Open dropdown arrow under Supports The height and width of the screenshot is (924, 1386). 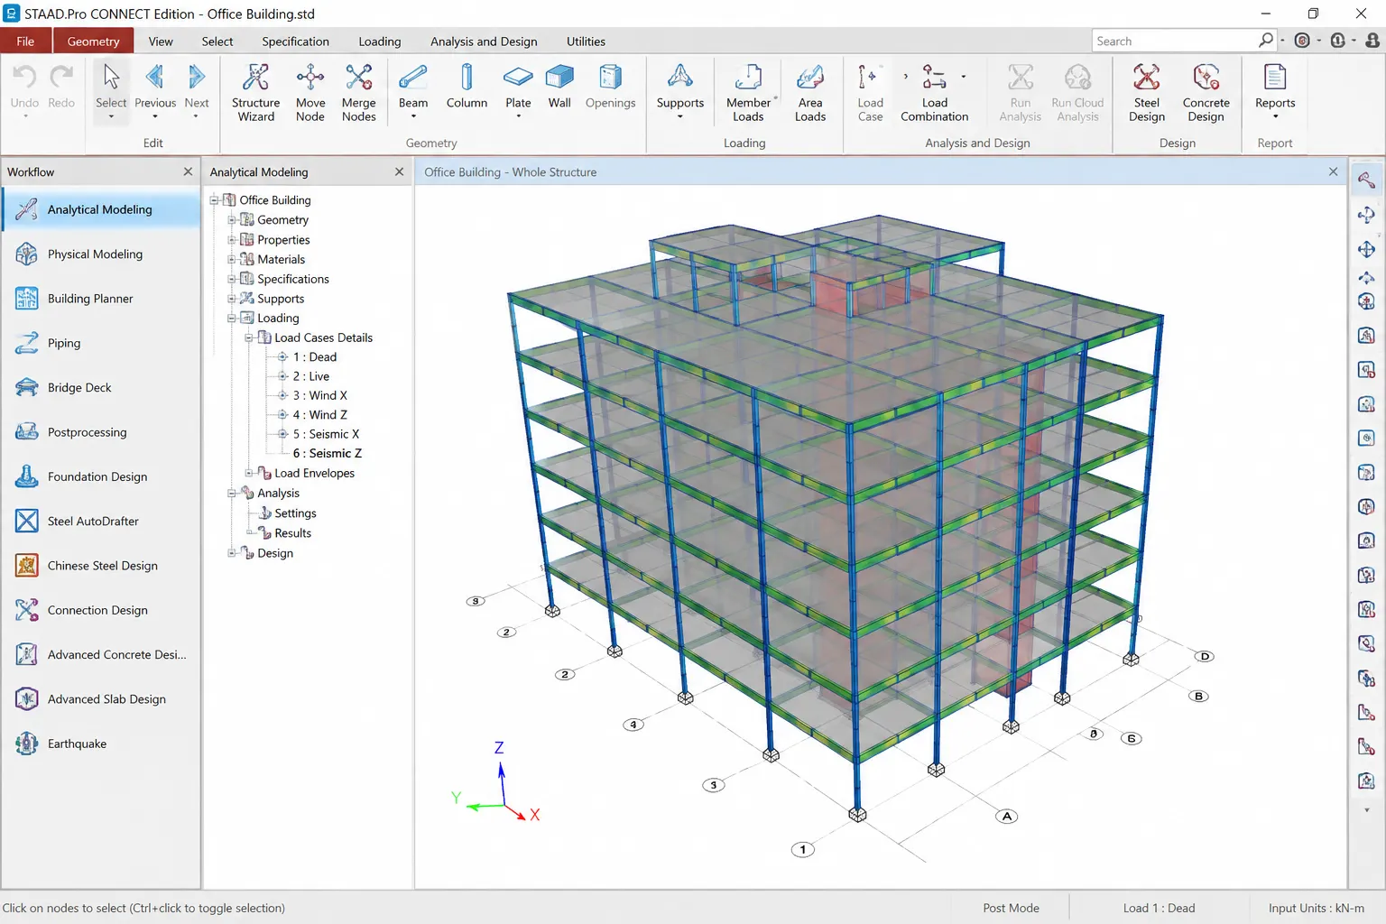pyautogui.click(x=679, y=116)
